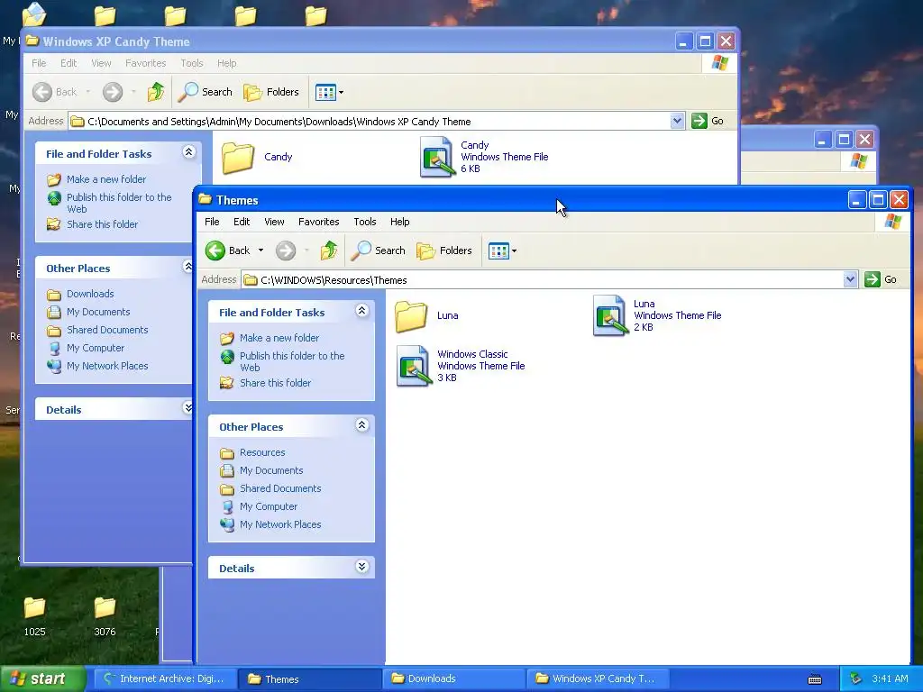The image size is (923, 692).
Task: Click Make a new folder in Candy window
Action: (x=106, y=179)
